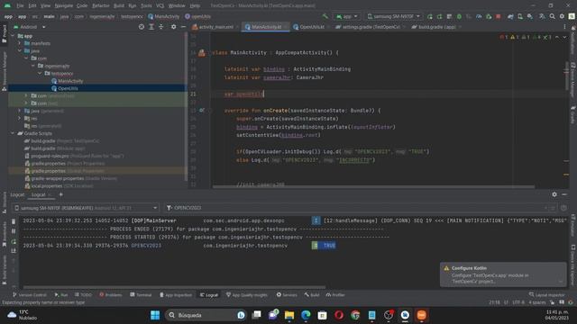Open the Tools menu
The image size is (577, 324).
click(x=146, y=5)
